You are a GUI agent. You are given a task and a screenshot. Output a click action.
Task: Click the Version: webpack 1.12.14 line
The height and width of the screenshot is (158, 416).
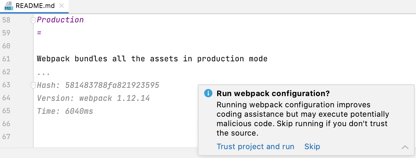point(93,98)
